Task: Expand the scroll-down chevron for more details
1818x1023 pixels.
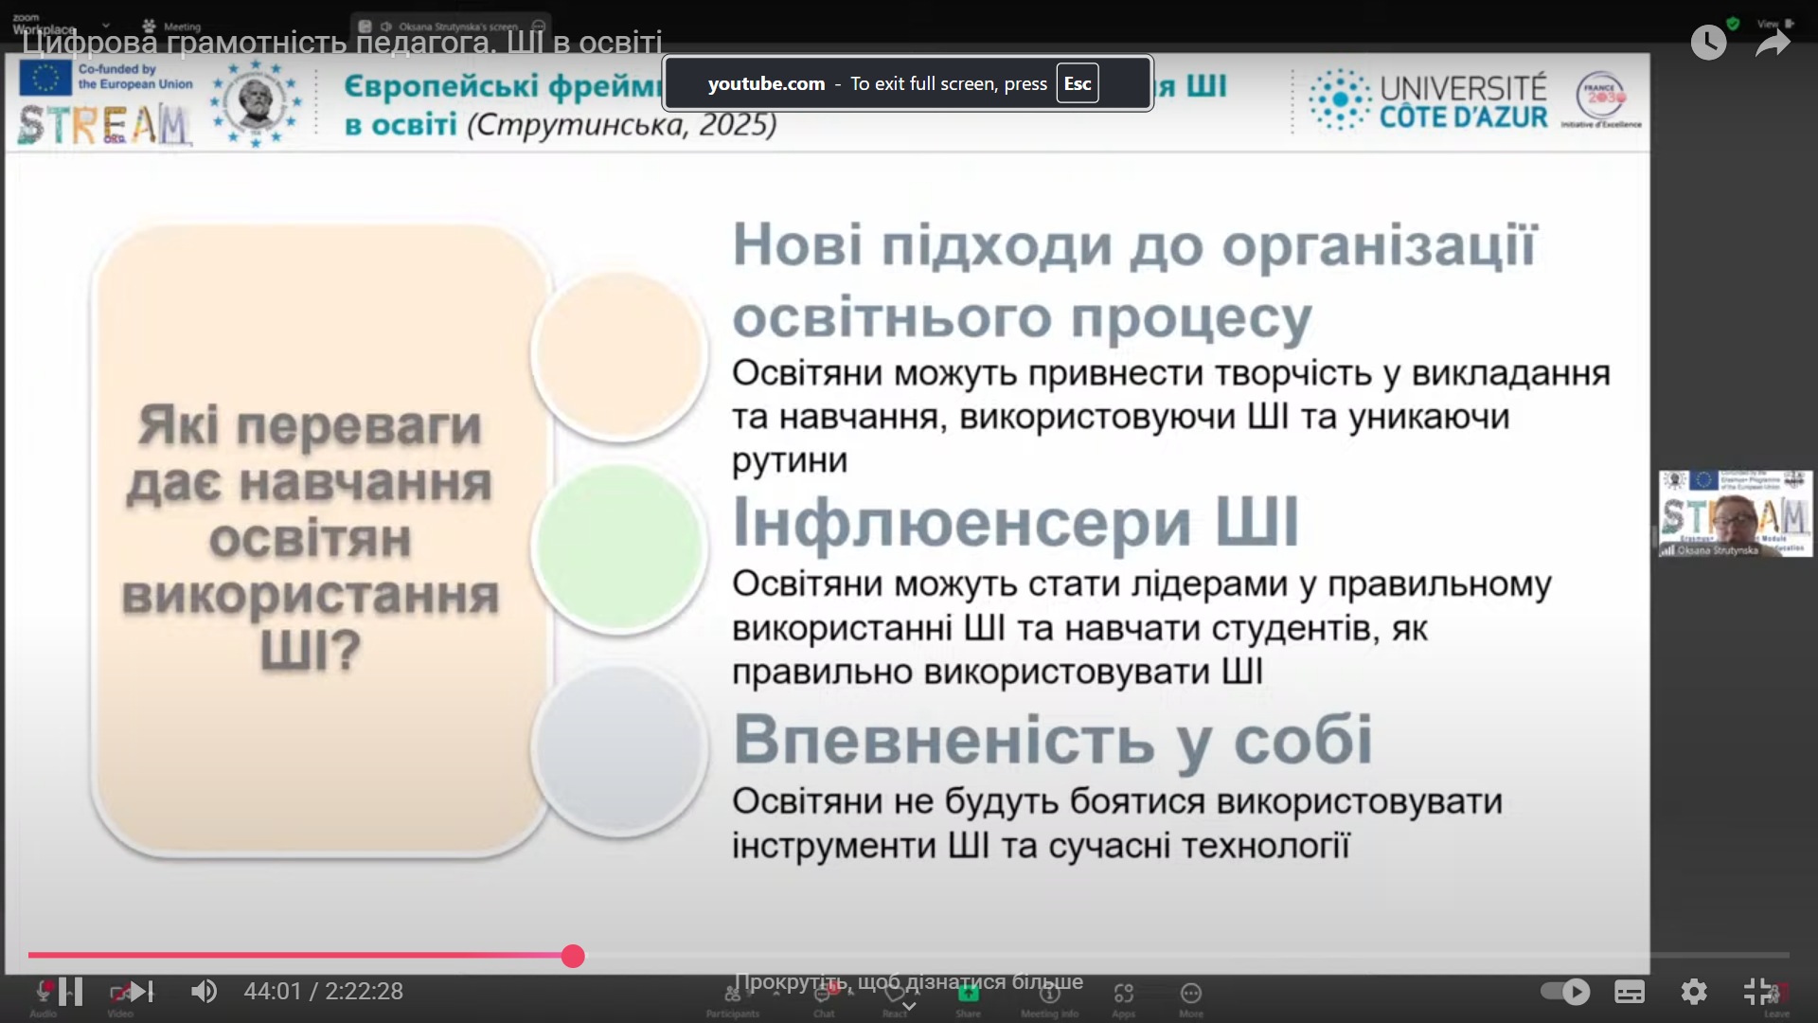Action: 909,1006
